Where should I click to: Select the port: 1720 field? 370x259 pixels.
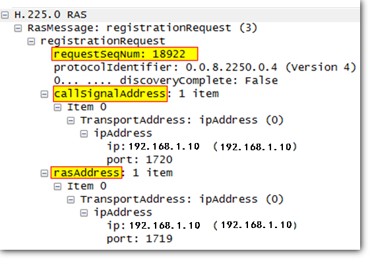[x=139, y=160]
